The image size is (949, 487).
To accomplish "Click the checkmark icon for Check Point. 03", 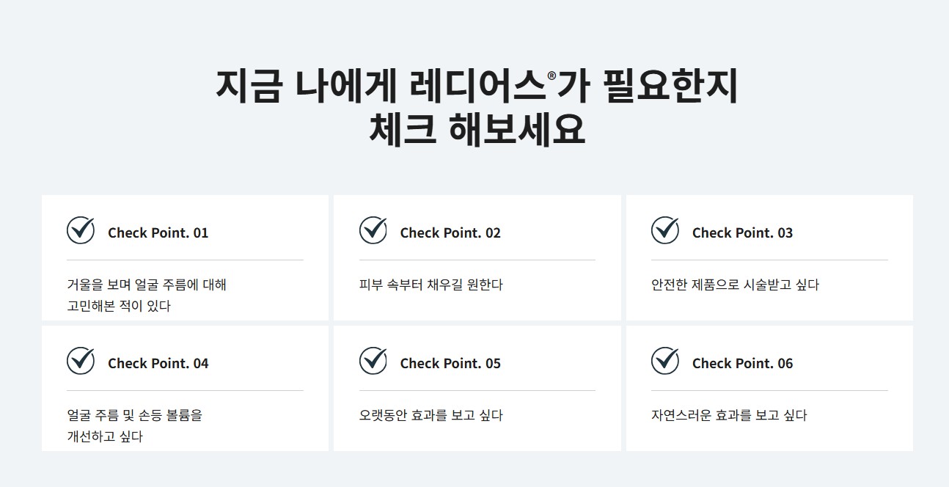I will point(665,230).
